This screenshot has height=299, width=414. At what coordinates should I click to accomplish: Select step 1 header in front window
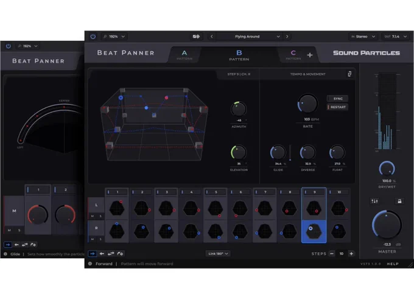[117, 192]
